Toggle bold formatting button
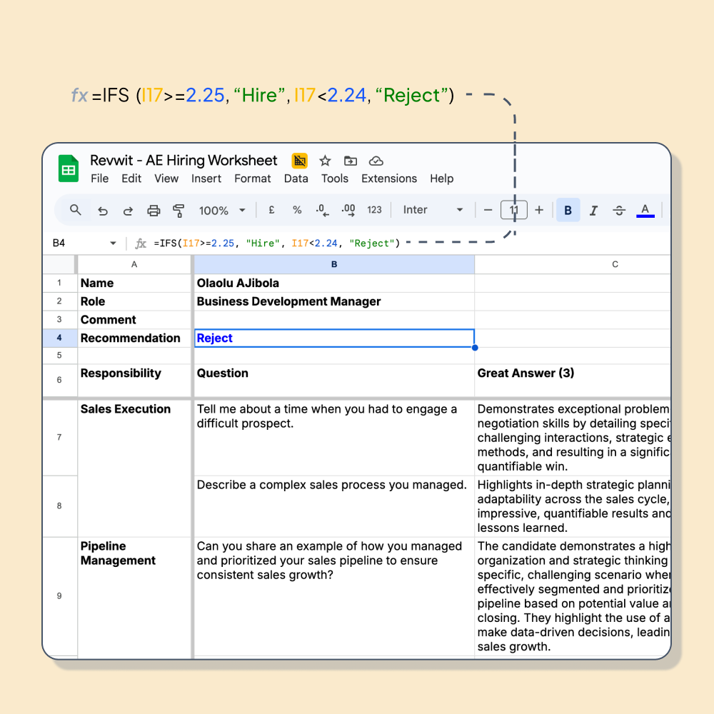The width and height of the screenshot is (714, 714). (x=568, y=210)
